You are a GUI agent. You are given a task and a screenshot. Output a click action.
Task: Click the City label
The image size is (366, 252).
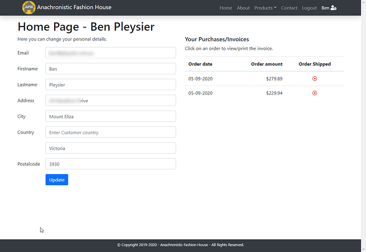[21, 116]
